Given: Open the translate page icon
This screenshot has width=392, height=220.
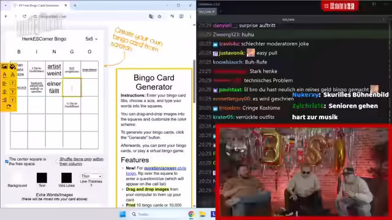Looking at the screenshot, I should pos(151,16).
